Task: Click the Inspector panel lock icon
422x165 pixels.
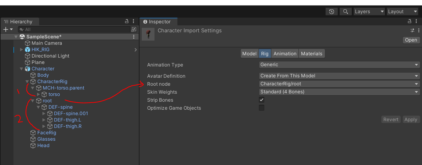Action: pos(410,21)
